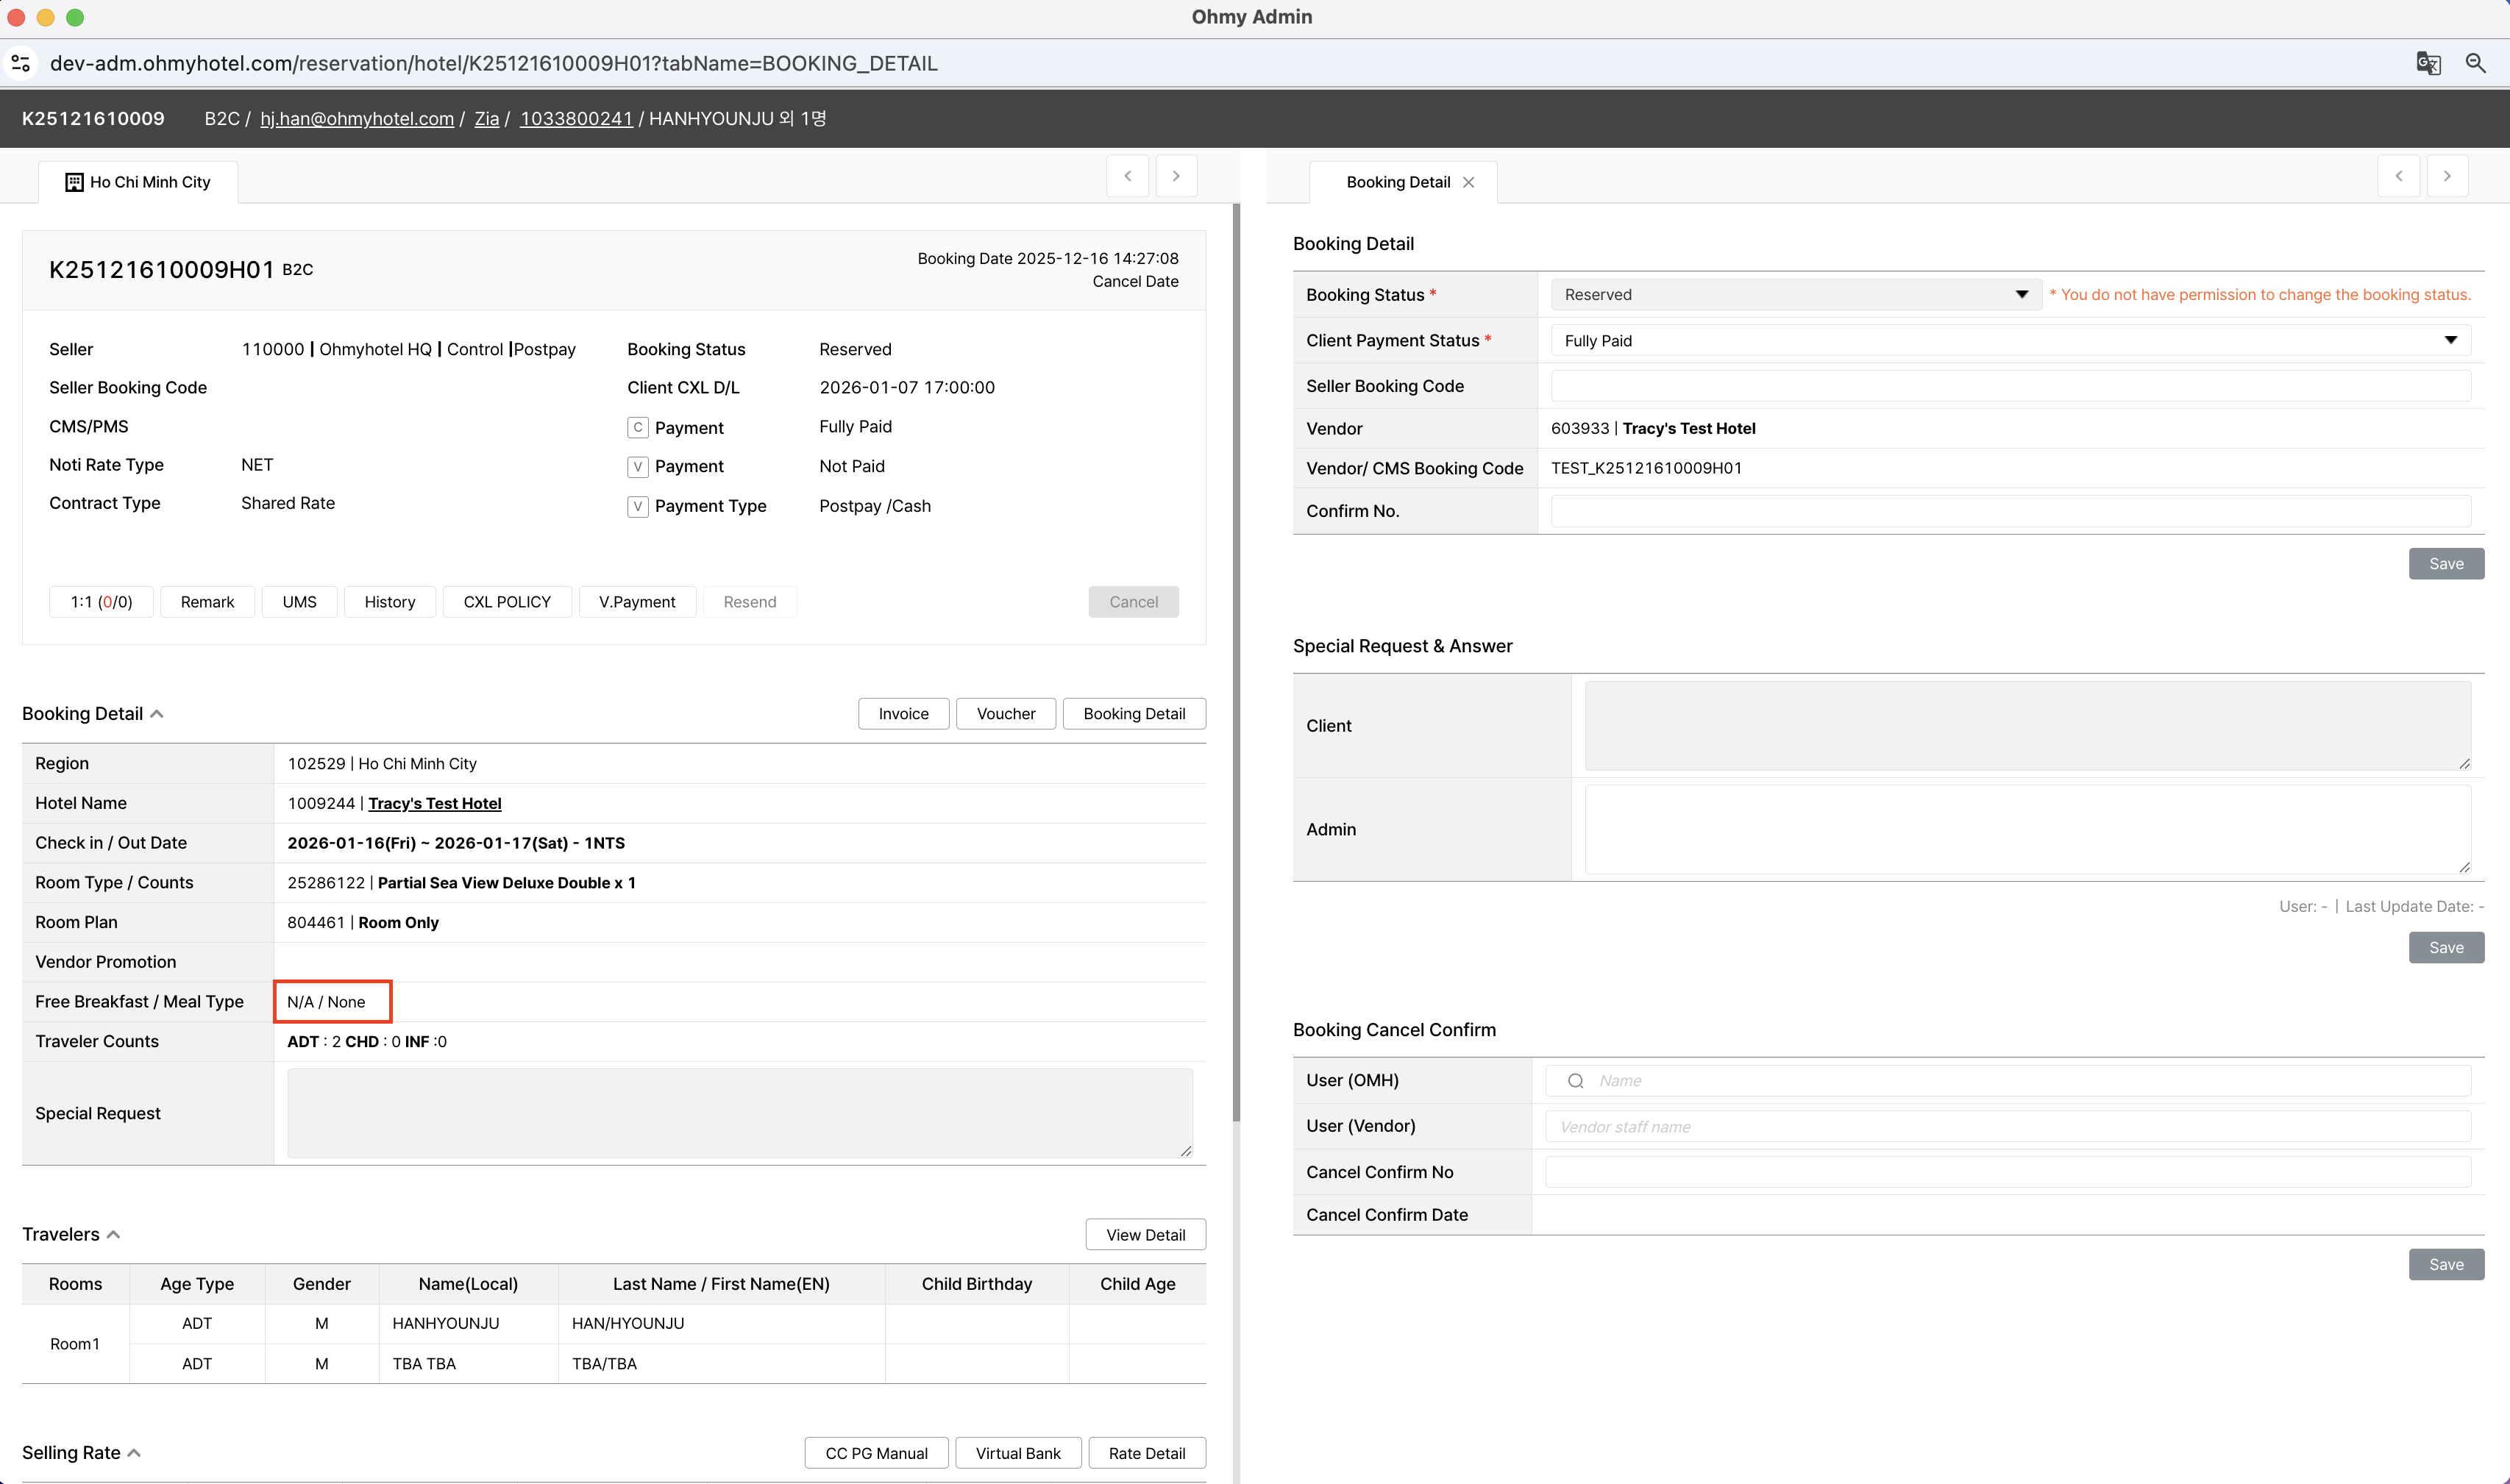2510x1484 pixels.
Task: Open the CXL POLICY tab button
Action: (x=506, y=602)
